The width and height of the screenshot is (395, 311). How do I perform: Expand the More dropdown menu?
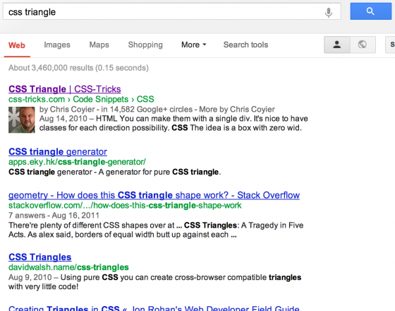coord(193,45)
